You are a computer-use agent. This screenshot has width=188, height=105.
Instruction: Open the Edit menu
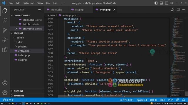click(18, 3)
